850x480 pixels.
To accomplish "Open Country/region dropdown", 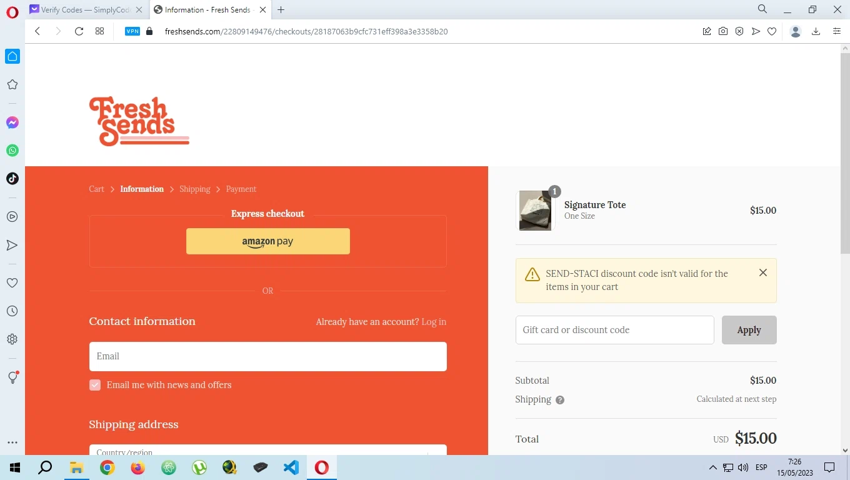I will (268, 450).
